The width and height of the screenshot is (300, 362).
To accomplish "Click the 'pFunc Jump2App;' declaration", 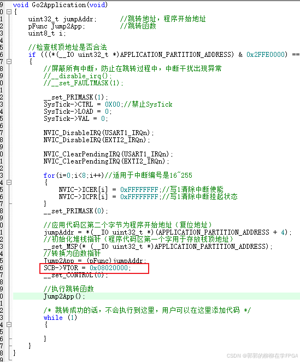I will [56, 26].
